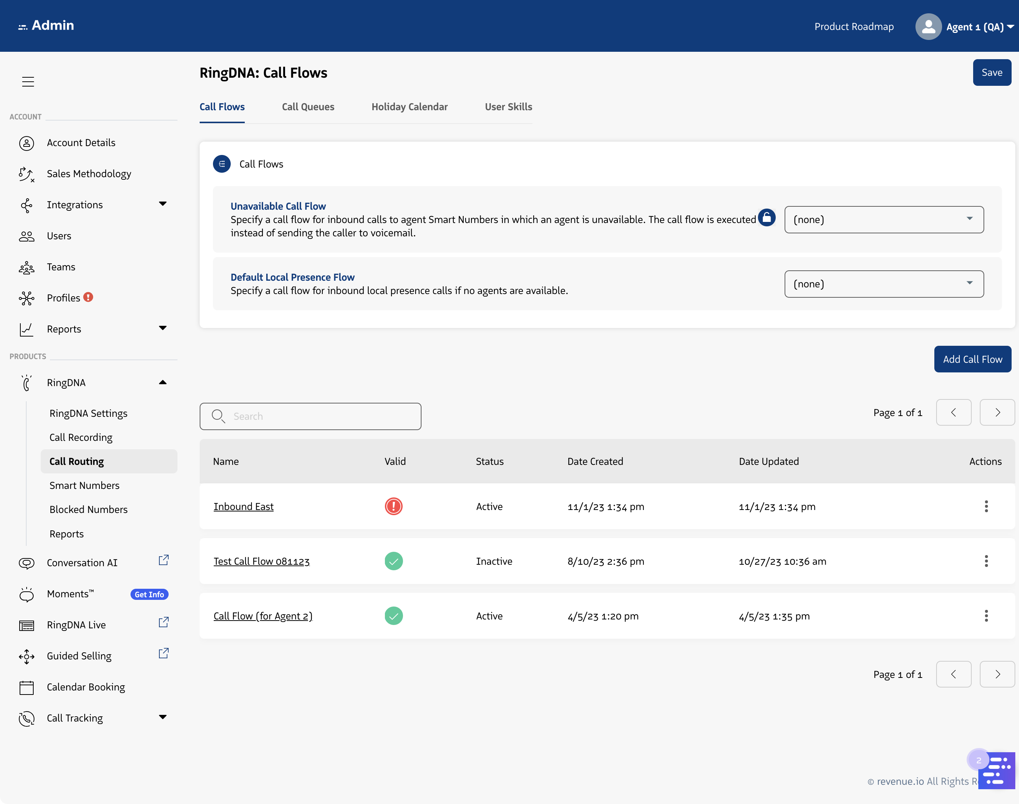Open actions menu for Test Call Flow 081123
Image resolution: width=1019 pixels, height=804 pixels.
(986, 561)
